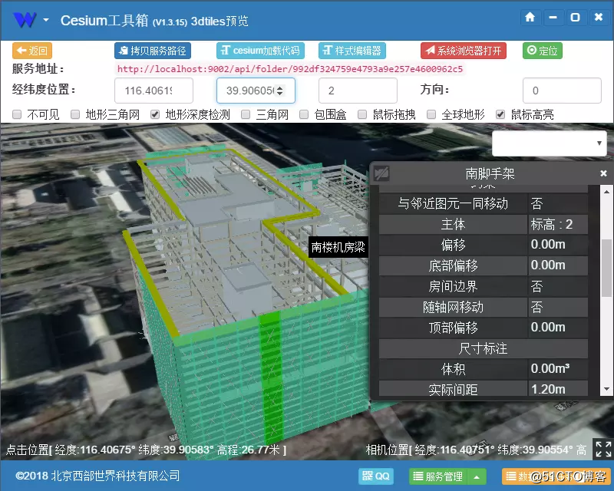Close the 南脚手架 properties panel
The image size is (614, 491).
coord(603,173)
